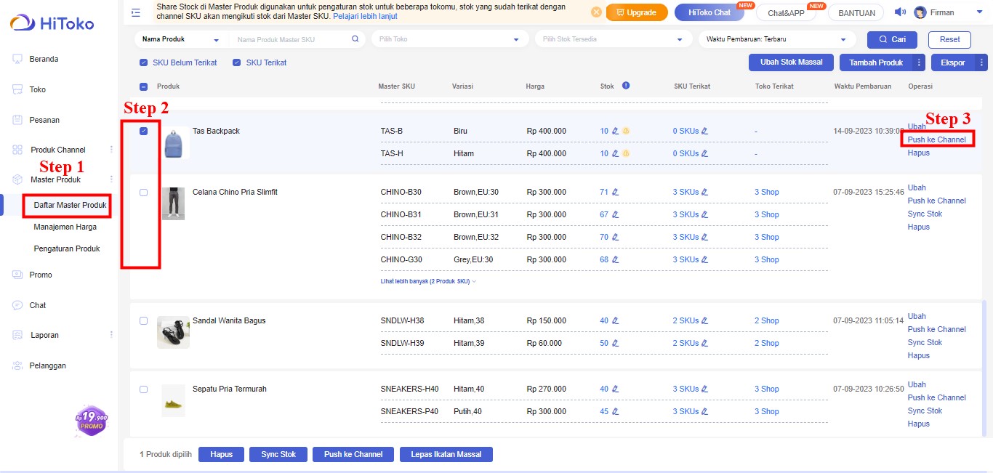Mute notifications using the speaker icon

[900, 12]
